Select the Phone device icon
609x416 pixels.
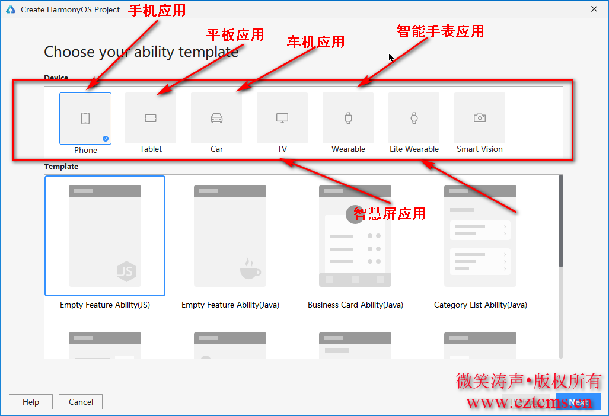coord(85,119)
